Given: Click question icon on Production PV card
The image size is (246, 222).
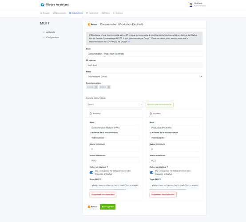Looking at the screenshot, I should pos(151,113).
